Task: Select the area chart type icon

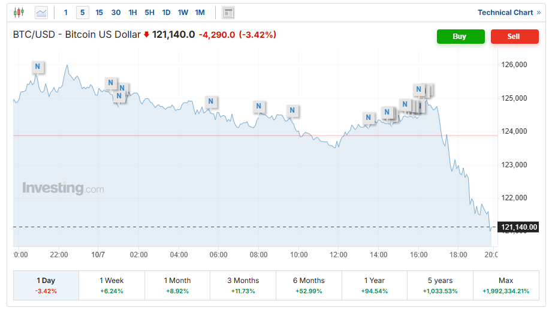Action: 41,12
